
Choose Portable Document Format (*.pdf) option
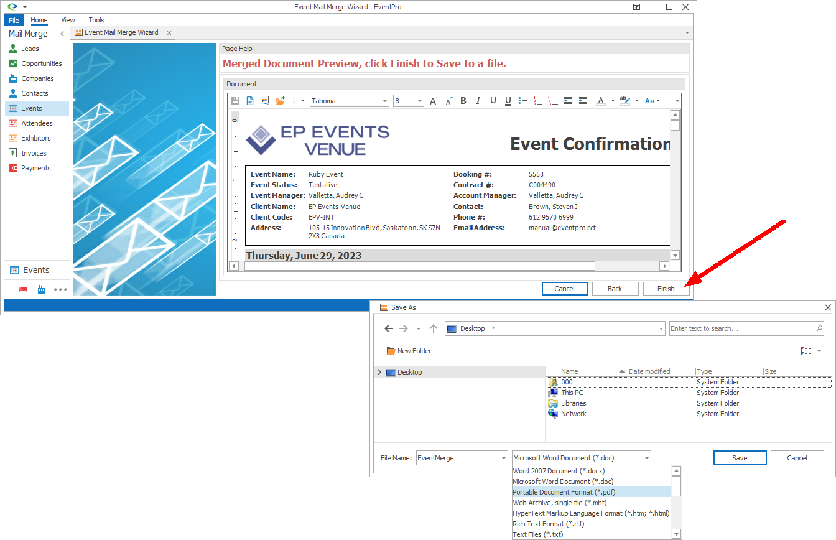(x=592, y=492)
